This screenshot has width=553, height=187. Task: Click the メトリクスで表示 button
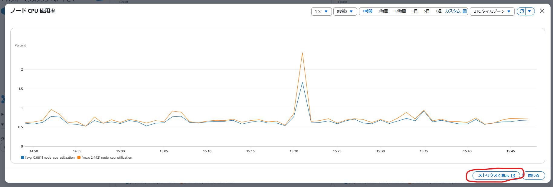tap(496, 175)
